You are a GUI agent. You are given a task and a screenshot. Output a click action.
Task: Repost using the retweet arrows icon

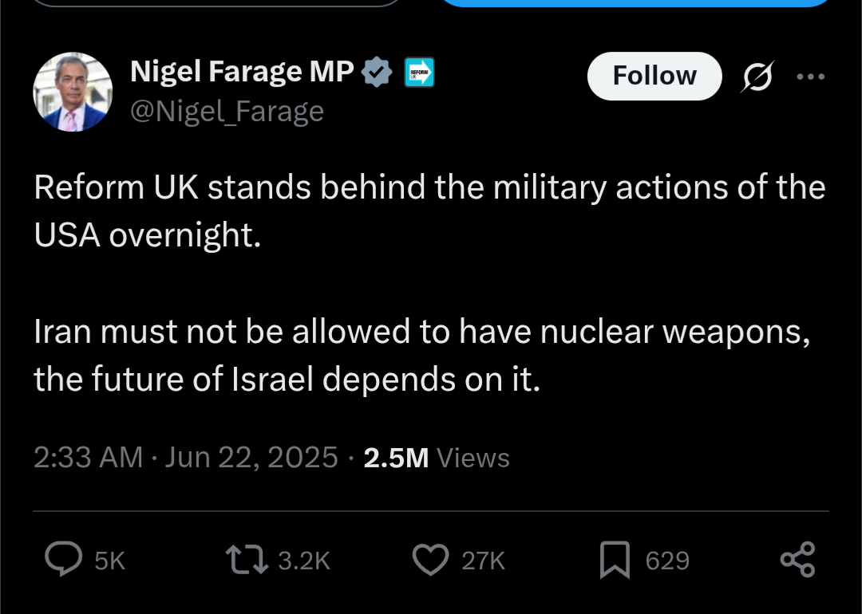247,560
